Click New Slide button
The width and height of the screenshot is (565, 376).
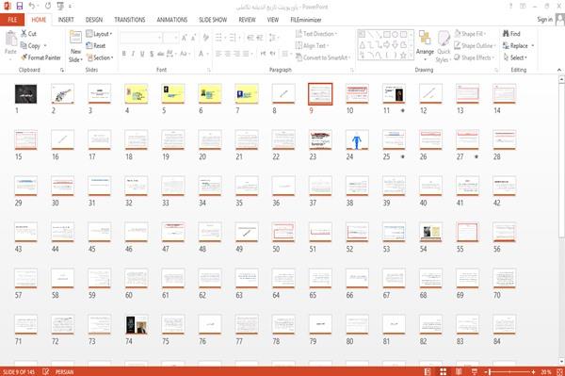coord(75,46)
